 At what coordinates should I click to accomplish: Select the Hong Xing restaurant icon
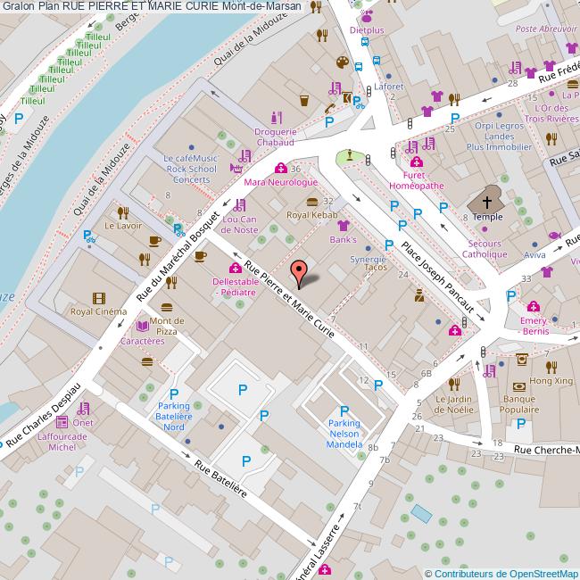pos(551,367)
